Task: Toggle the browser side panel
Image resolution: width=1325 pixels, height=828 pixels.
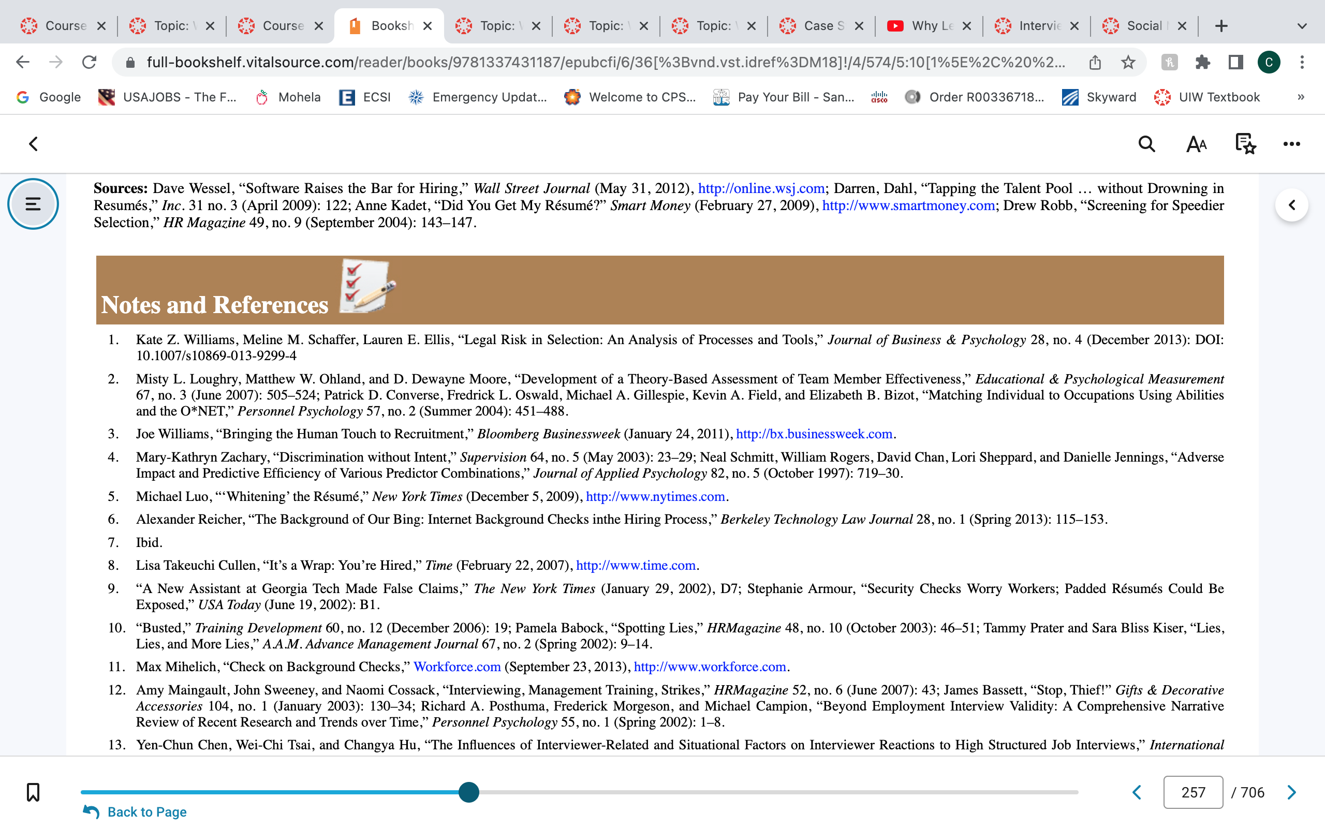Action: [x=1236, y=62]
